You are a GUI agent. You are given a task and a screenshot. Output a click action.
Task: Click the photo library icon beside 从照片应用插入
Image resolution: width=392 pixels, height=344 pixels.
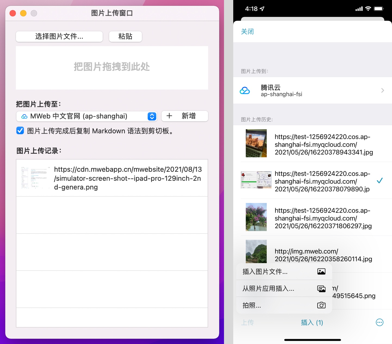pos(321,289)
